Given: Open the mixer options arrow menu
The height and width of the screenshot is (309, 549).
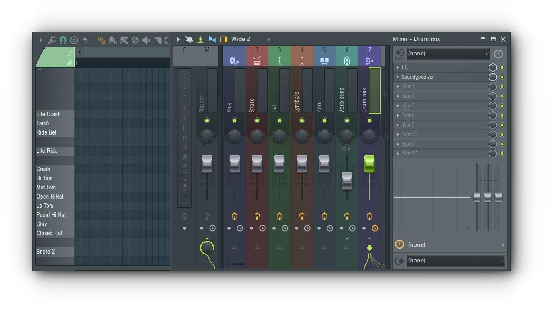Looking at the screenshot, I should (178, 39).
